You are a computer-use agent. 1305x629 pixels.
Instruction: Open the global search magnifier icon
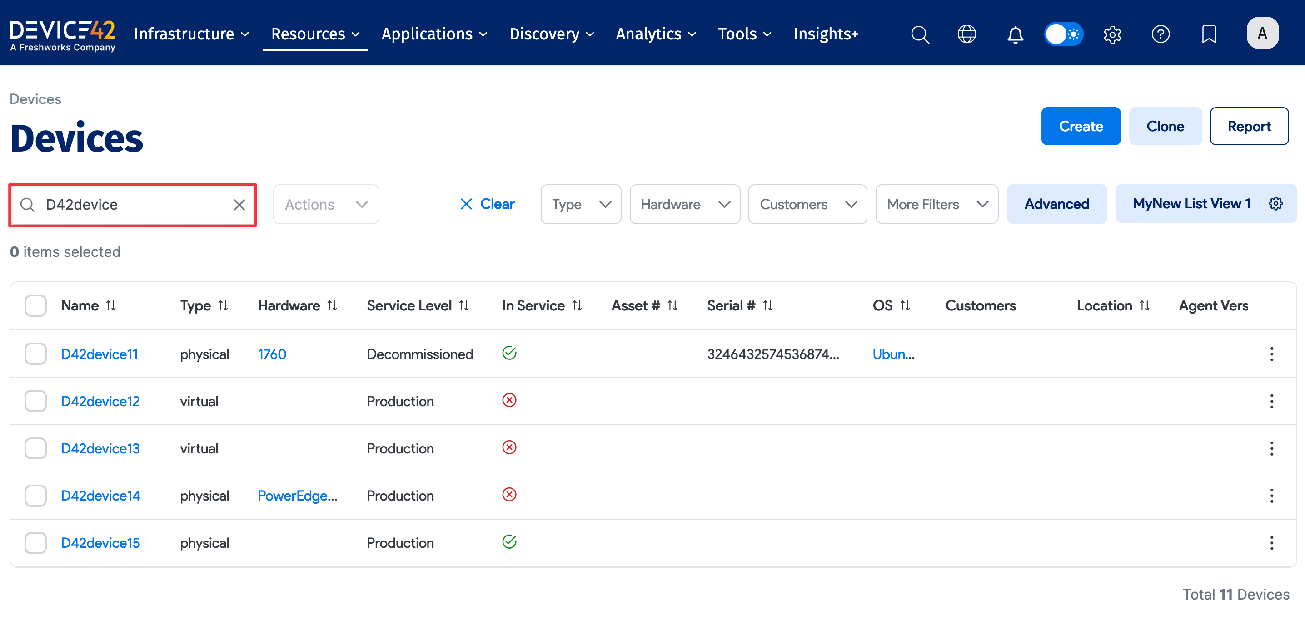(x=920, y=34)
